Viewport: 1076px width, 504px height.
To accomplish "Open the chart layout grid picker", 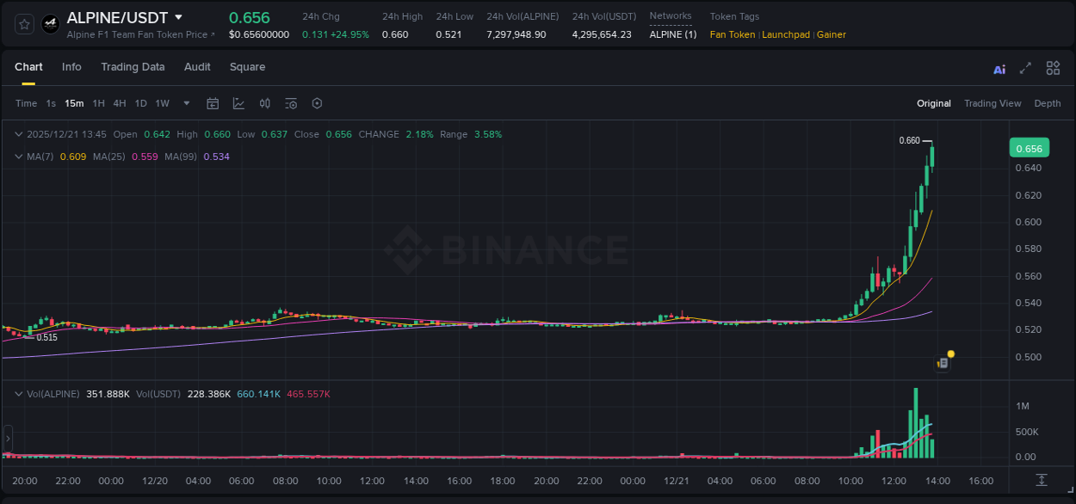I will (1053, 68).
